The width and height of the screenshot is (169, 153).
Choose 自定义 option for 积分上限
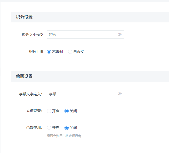tap(70, 52)
